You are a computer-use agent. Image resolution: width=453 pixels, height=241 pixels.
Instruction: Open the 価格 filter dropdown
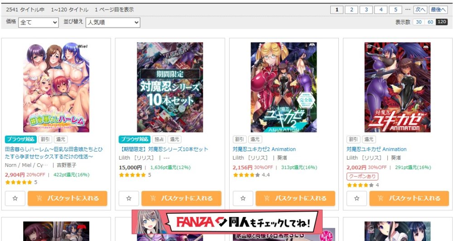(x=39, y=23)
